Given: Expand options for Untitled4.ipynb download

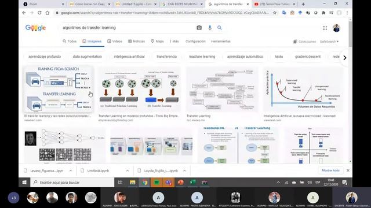Looking at the screenshot, I should pyautogui.click(x=128, y=170).
